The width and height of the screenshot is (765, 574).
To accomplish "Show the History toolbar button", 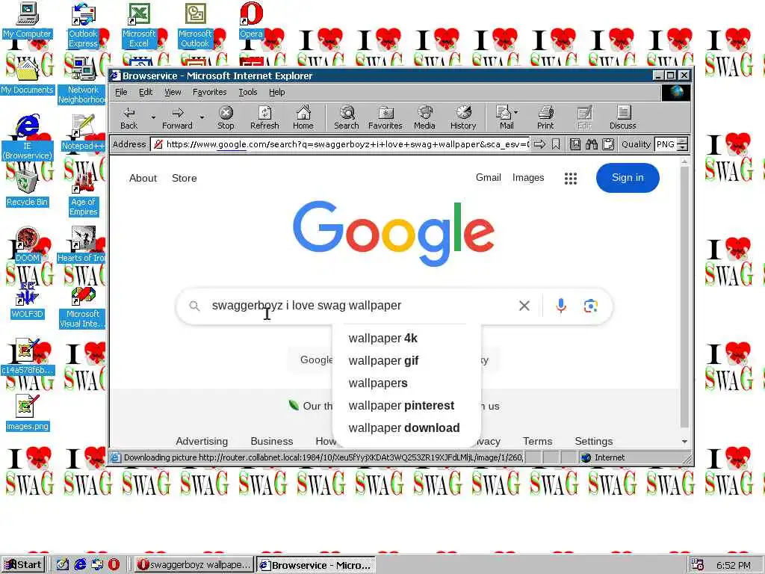I will coord(463,117).
